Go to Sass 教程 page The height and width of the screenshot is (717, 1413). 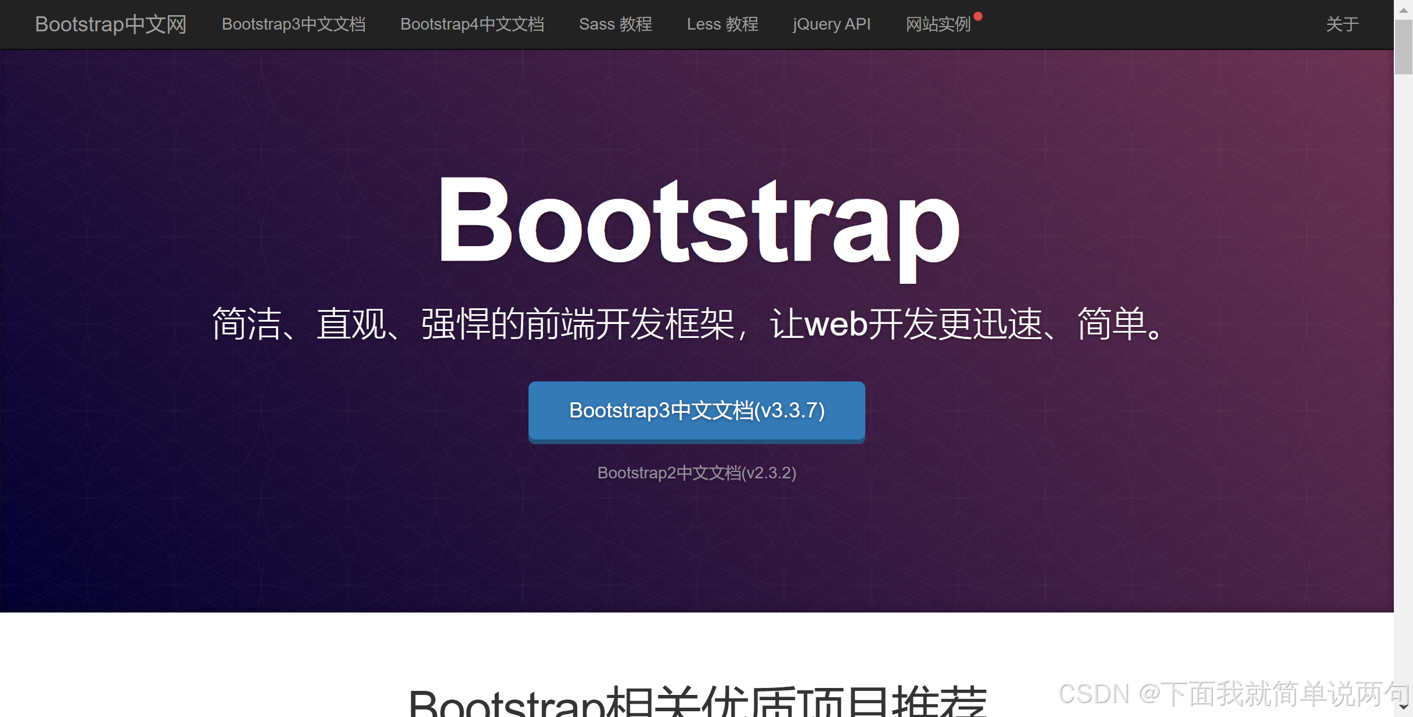point(615,24)
